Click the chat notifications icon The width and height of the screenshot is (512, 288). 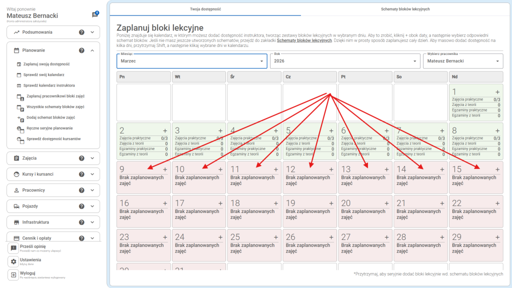point(95,15)
